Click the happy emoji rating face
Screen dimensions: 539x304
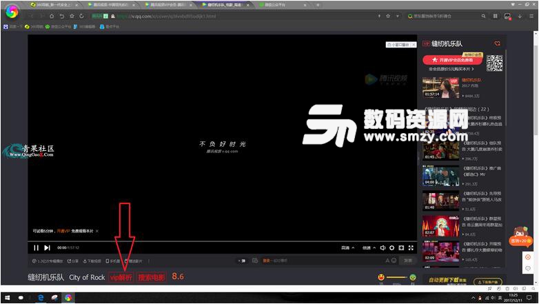click(381, 277)
